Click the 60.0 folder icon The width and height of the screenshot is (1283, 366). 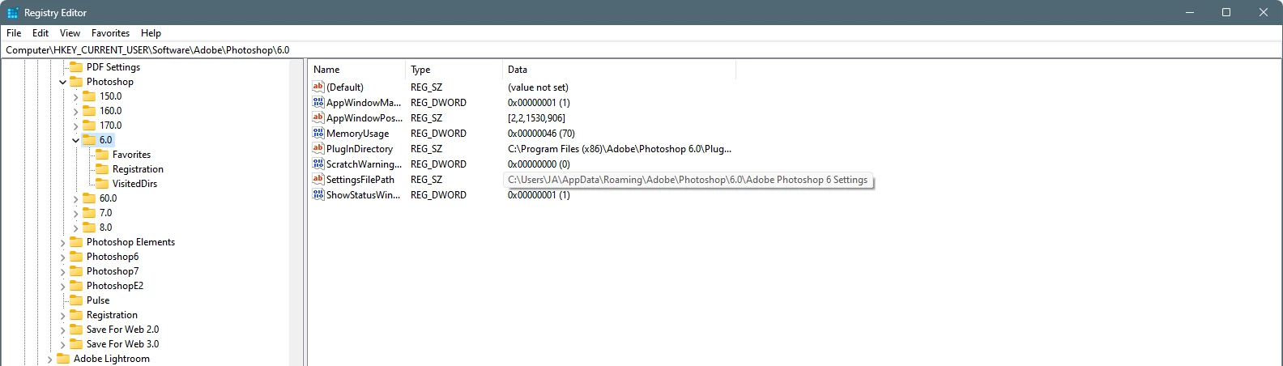89,198
